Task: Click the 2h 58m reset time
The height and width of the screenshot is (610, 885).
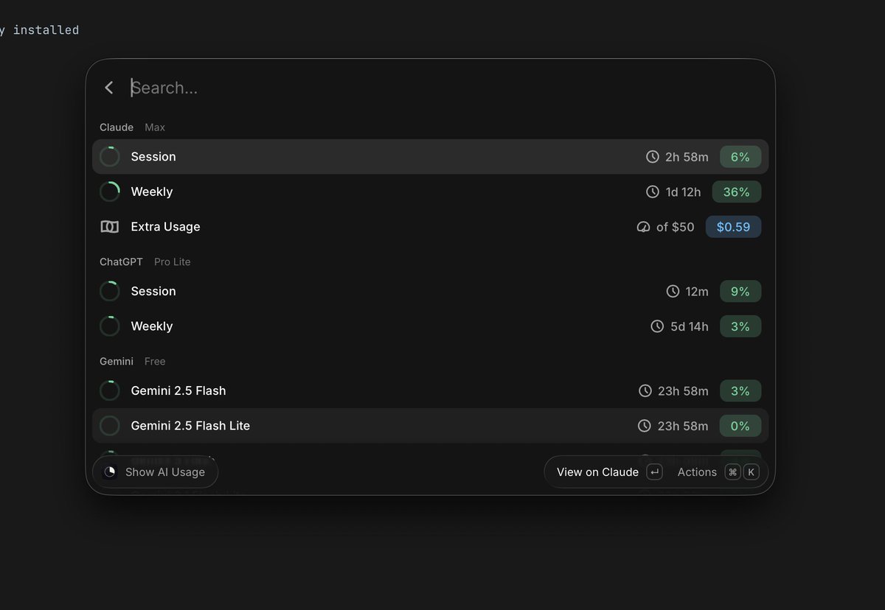Action: 687,157
